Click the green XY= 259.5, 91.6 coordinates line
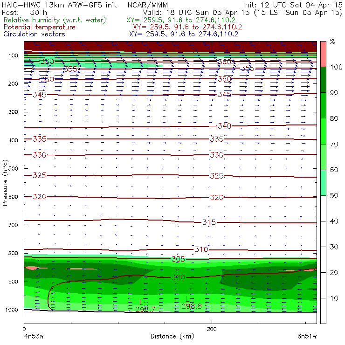345x345 pixels. (181, 20)
